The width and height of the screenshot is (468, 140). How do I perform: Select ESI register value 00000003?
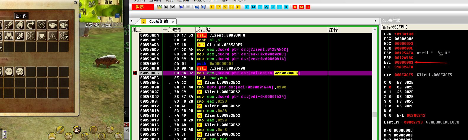pyautogui.click(x=404, y=62)
